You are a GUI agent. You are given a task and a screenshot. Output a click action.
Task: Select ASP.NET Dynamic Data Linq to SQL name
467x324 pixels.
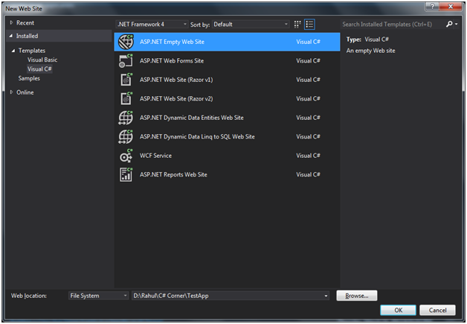[197, 136]
